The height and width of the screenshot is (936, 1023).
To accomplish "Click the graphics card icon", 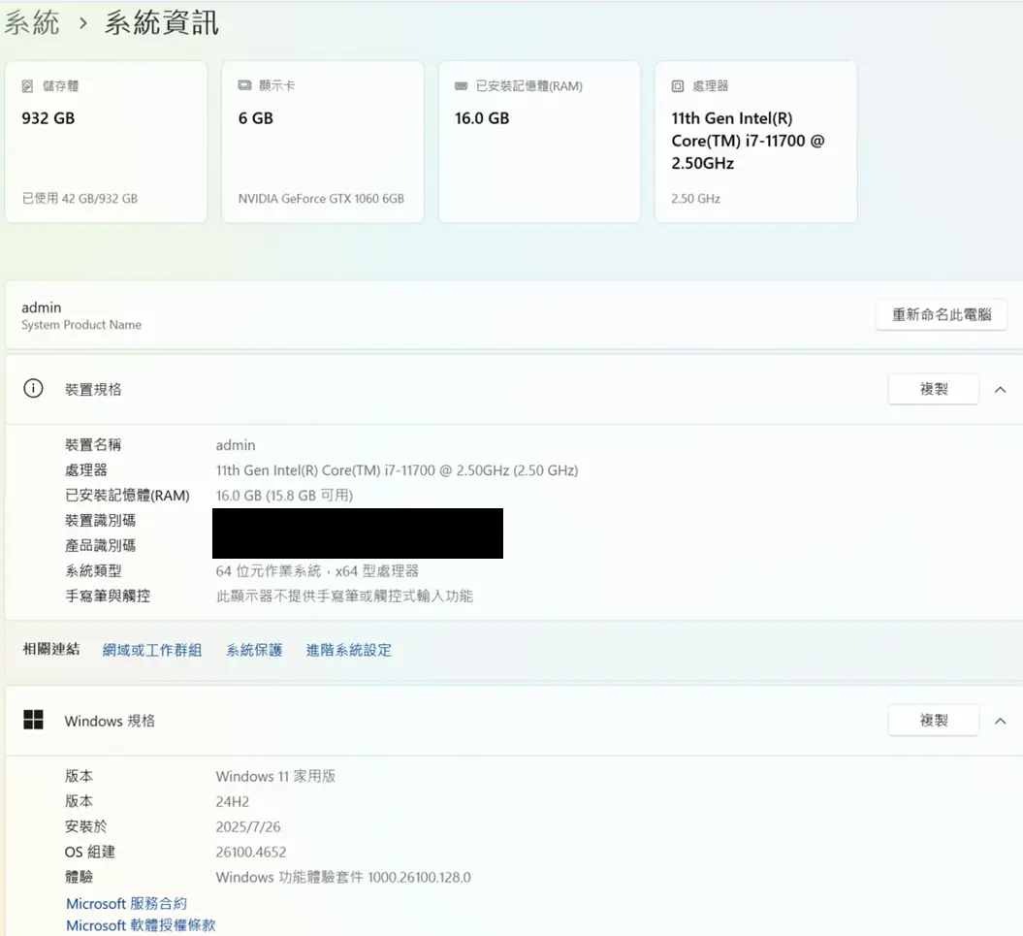I will coord(244,85).
